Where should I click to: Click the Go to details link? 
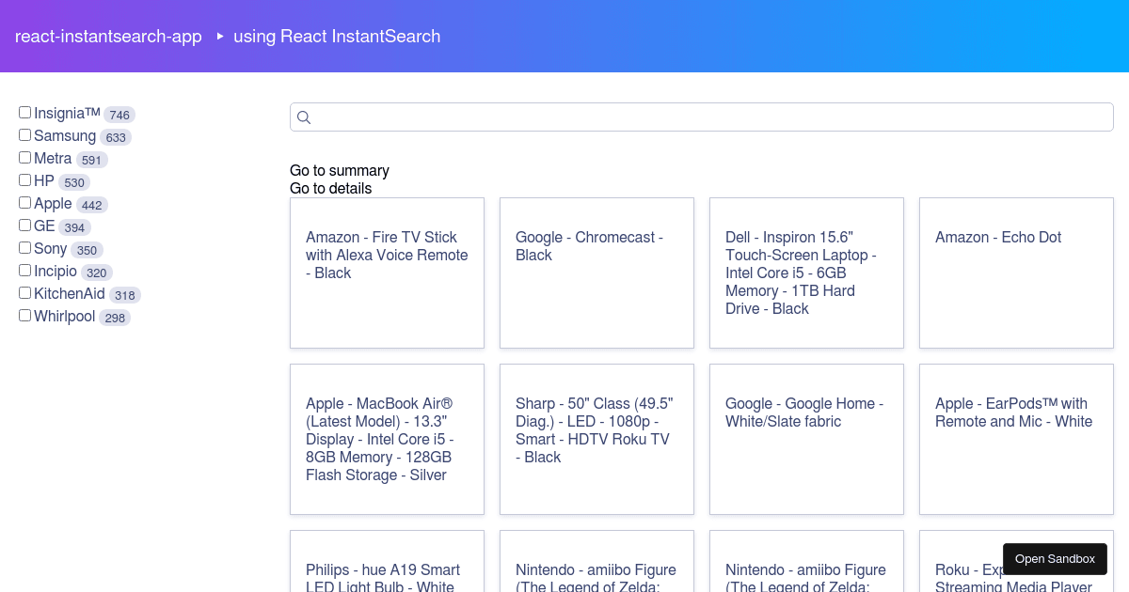tap(331, 189)
